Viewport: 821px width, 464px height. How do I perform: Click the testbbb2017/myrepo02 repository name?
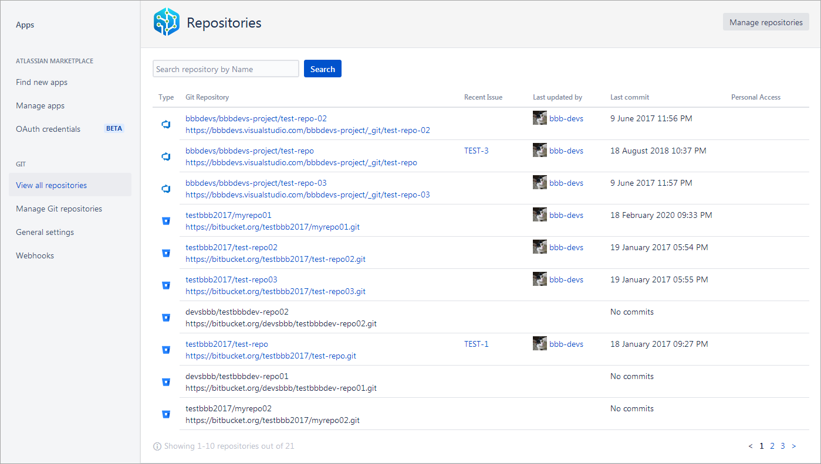228,408
